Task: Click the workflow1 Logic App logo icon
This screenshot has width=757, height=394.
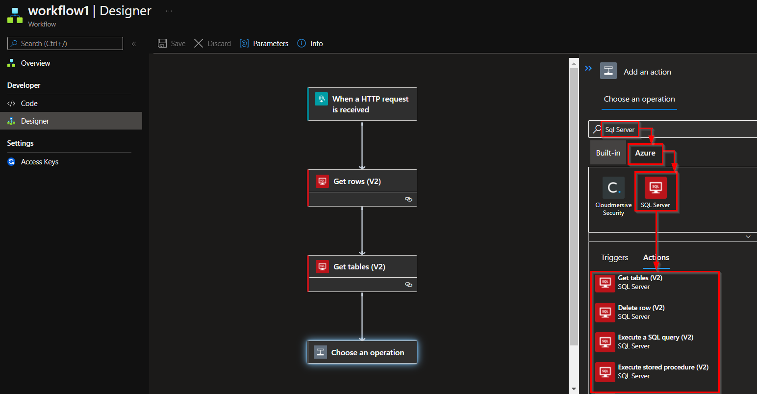Action: click(15, 15)
